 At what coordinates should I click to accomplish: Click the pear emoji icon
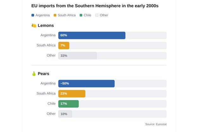34,73
